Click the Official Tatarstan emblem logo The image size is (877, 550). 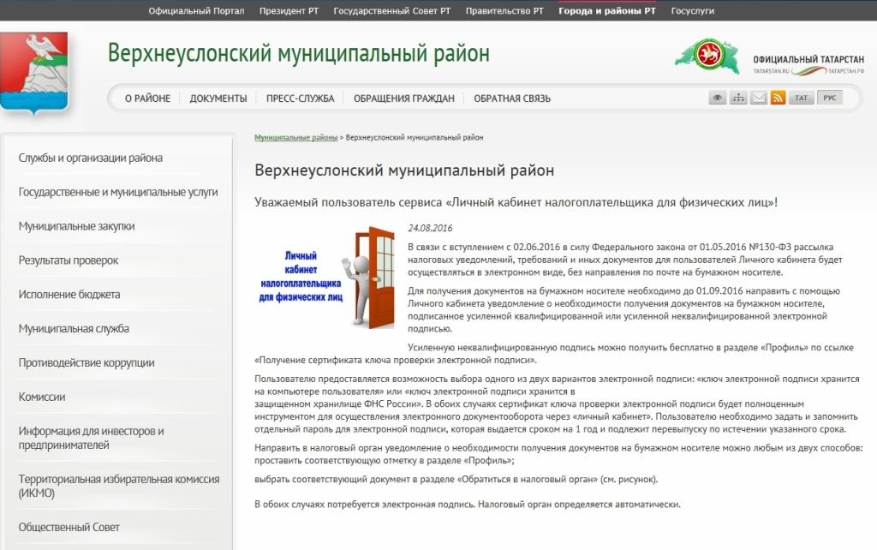707,57
